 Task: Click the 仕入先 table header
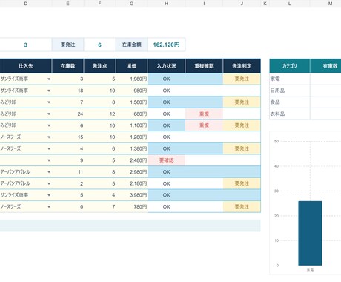[x=26, y=66]
